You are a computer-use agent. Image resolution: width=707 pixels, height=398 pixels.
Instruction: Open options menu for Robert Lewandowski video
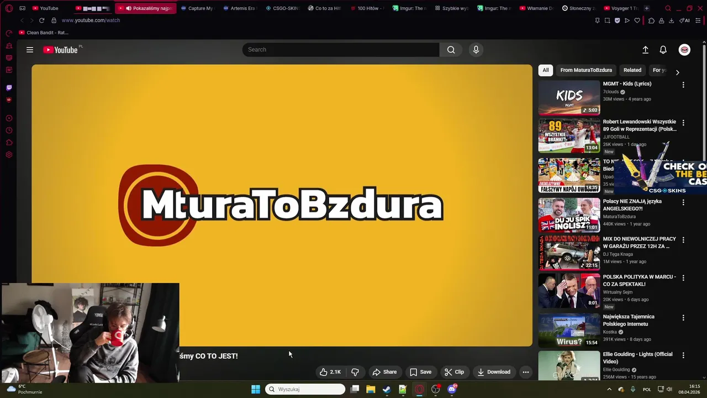click(x=683, y=123)
